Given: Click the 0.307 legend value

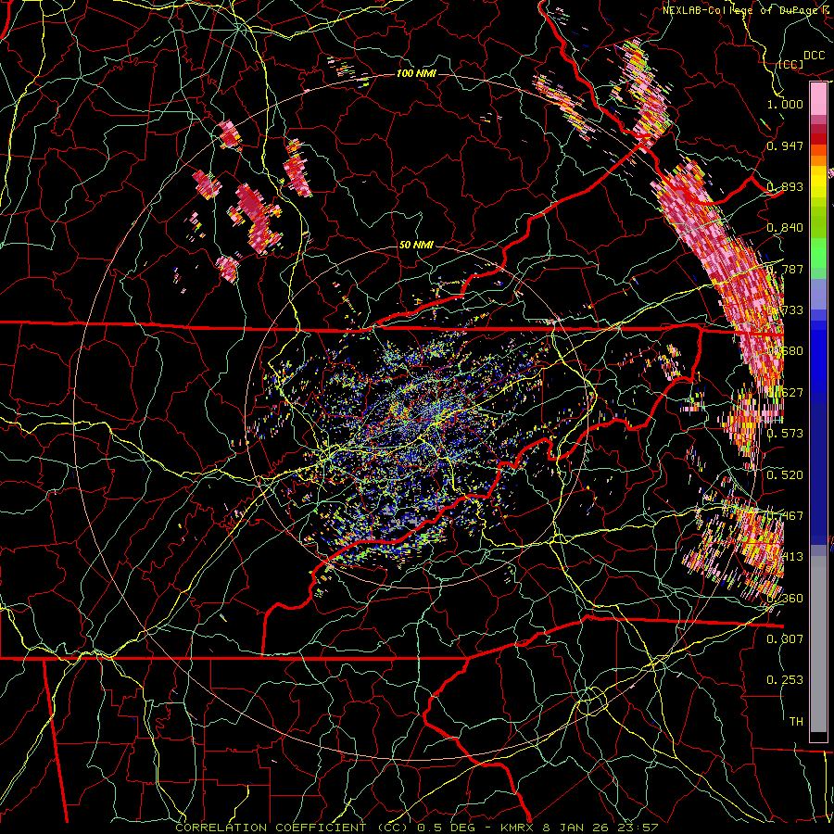Looking at the screenshot, I should coord(785,638).
